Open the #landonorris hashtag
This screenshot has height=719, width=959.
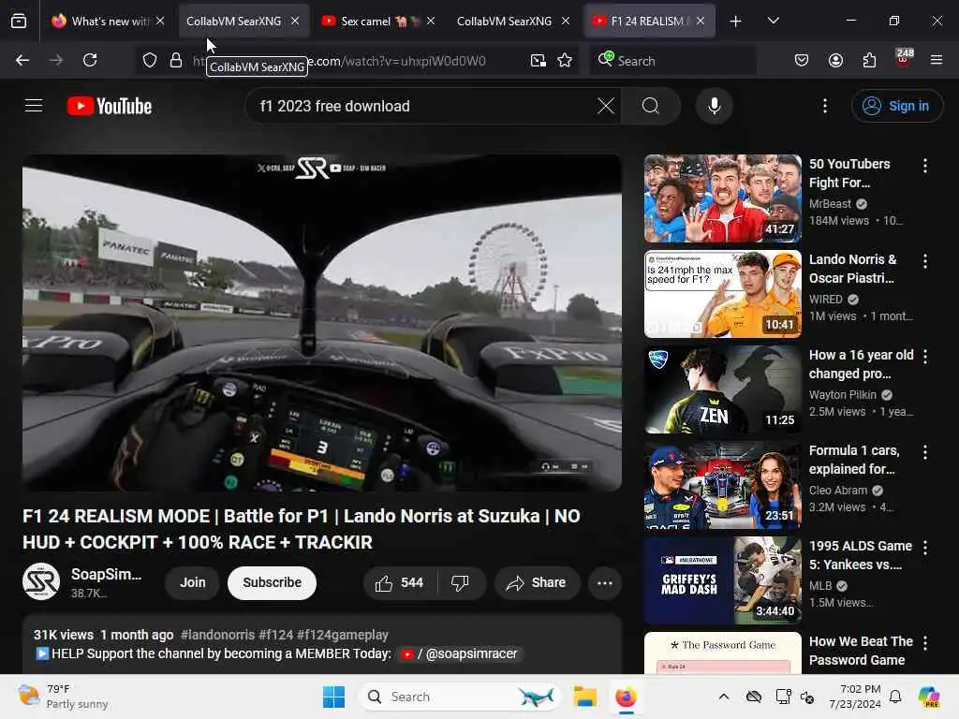tap(217, 635)
